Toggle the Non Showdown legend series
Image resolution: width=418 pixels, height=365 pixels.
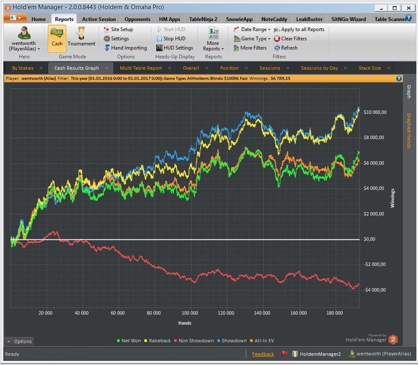196,341
